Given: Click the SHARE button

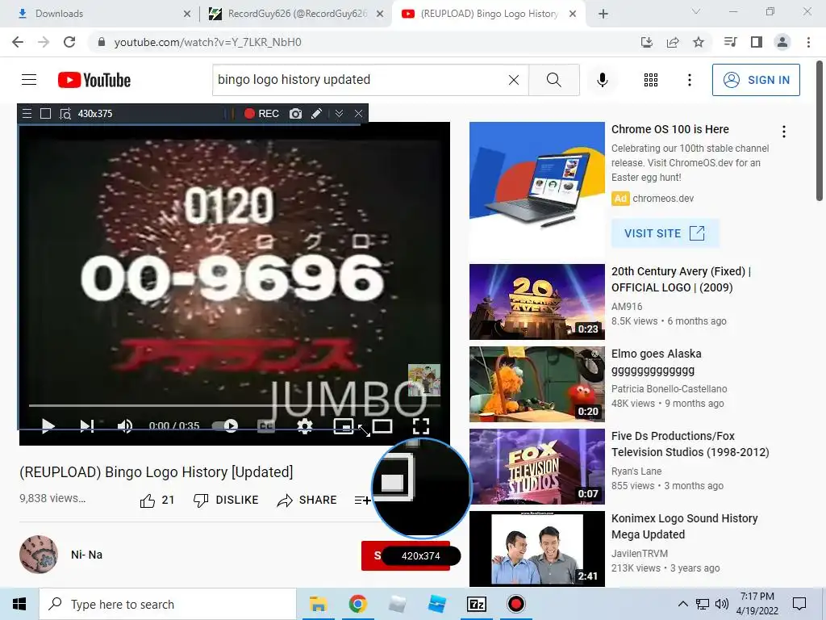Looking at the screenshot, I should 307,500.
